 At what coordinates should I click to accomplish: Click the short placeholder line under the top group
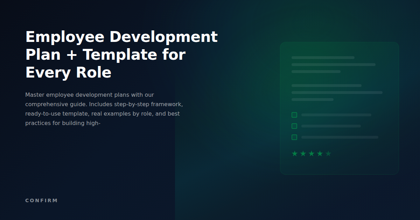click(x=316, y=71)
